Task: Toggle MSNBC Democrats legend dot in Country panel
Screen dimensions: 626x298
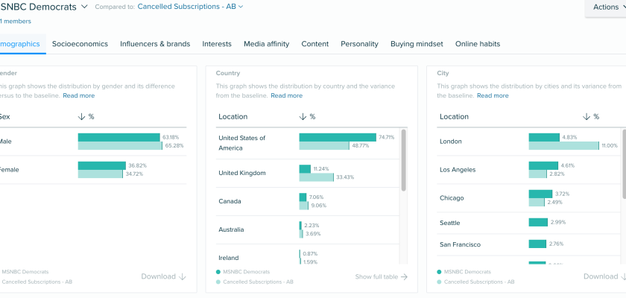Action: (218, 272)
